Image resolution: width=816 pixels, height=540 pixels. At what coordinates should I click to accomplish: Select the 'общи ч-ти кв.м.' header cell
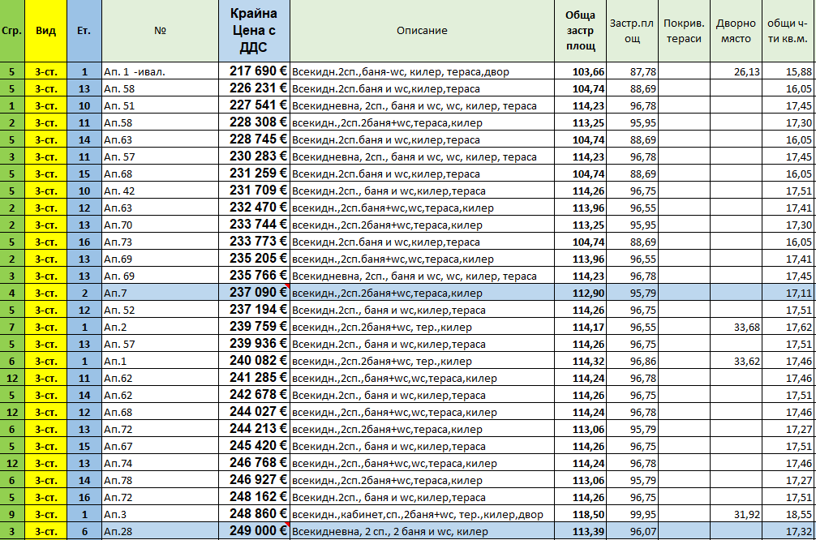point(789,31)
